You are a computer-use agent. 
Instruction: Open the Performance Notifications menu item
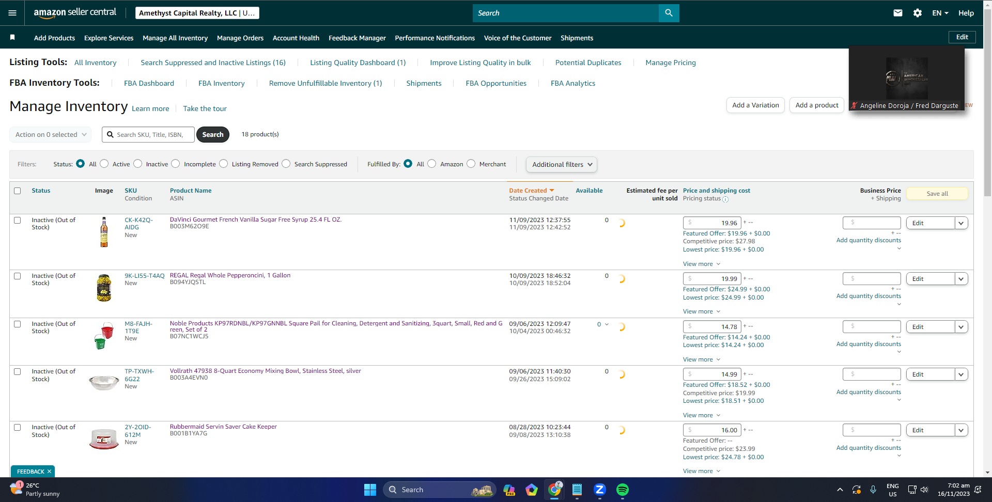coord(435,38)
